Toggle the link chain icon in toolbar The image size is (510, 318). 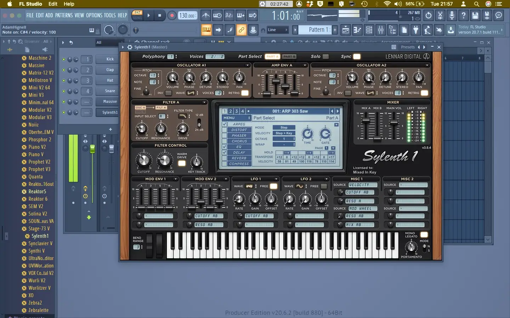coord(242,30)
